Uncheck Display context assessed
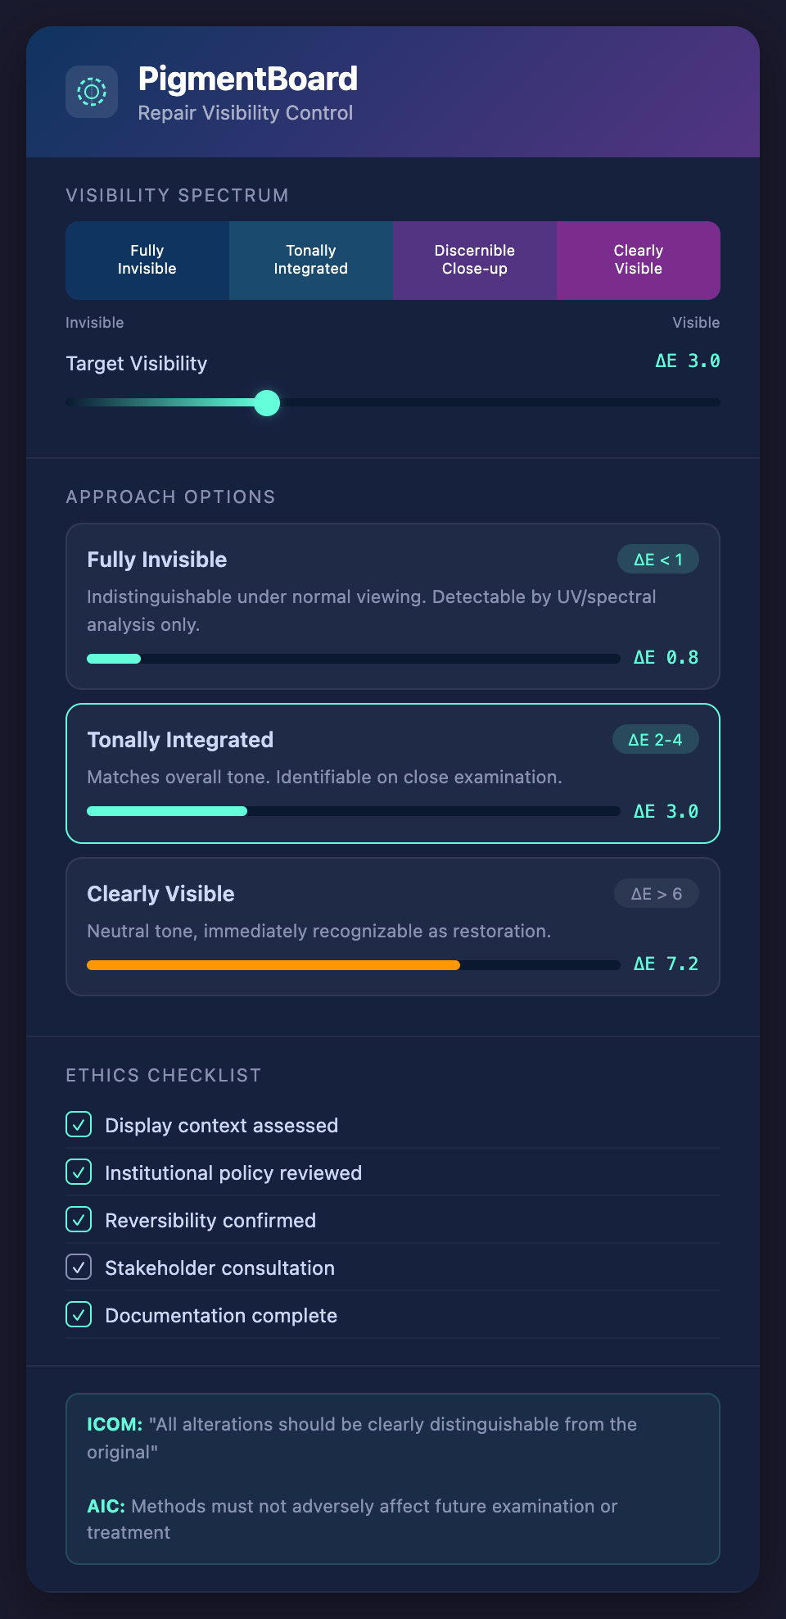786x1619 pixels. click(x=79, y=1125)
